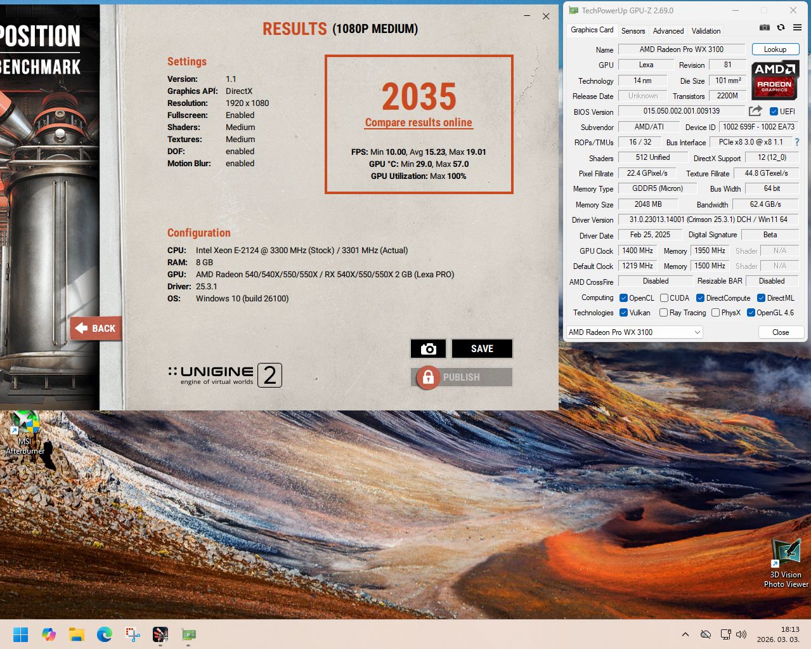Toggle the CUDA checkbox

point(664,298)
